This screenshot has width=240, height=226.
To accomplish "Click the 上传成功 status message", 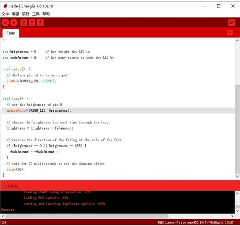I will (11, 186).
